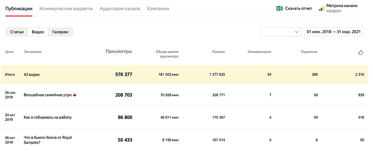The height and width of the screenshot is (151, 373).
Task: Sort by the Просмотры column header
Action: point(119,52)
